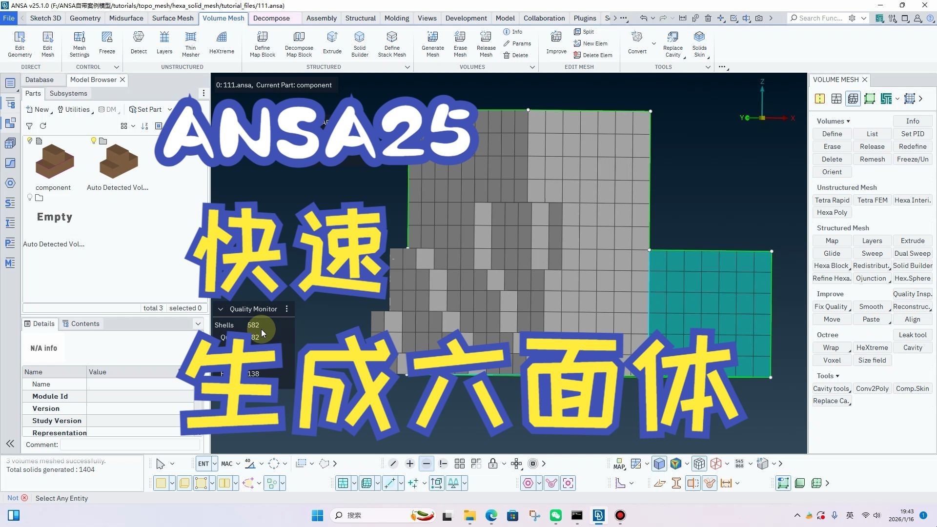Click the Hexa Block button
Image resolution: width=937 pixels, height=527 pixels.
click(x=831, y=265)
